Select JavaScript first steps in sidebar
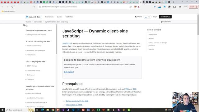Image resolution: width=199 pixels, height=112 pixels. [34, 93]
